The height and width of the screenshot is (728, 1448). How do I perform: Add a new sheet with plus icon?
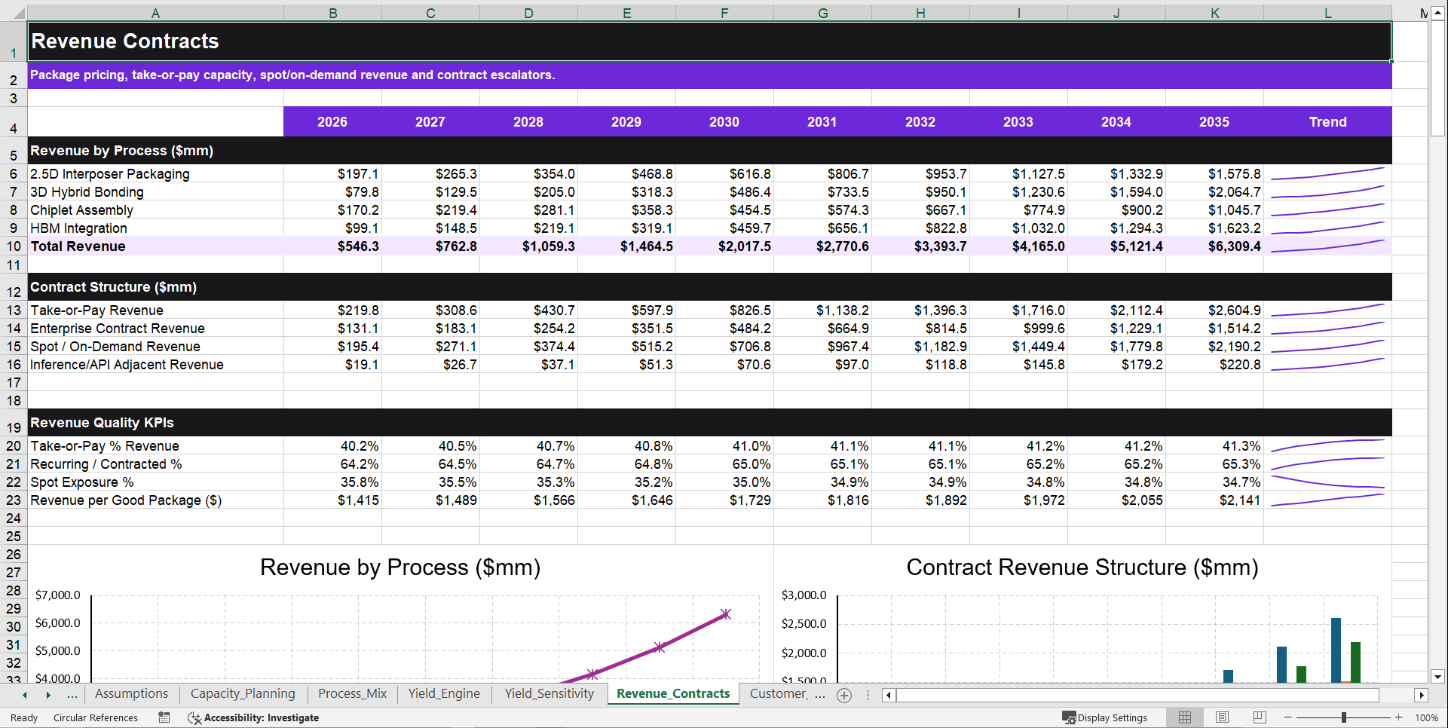(x=844, y=696)
